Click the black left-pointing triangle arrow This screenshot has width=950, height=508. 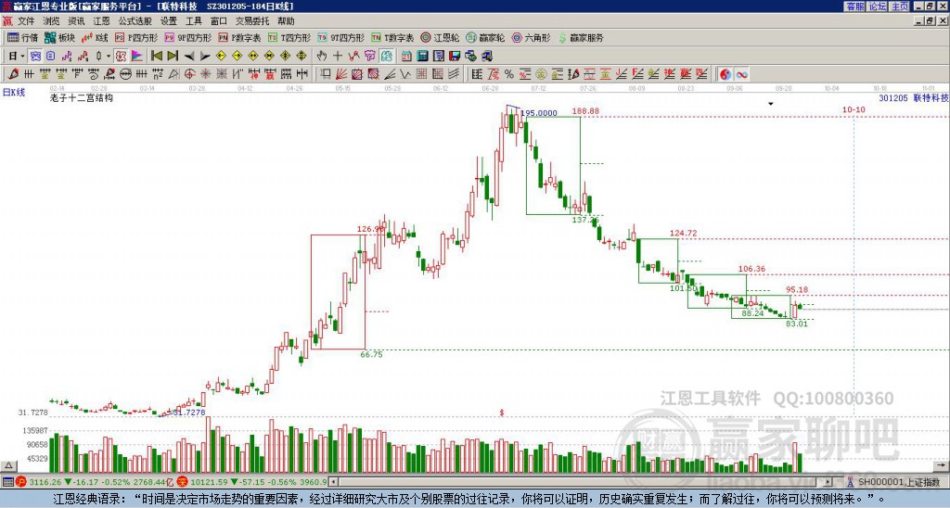point(189,57)
